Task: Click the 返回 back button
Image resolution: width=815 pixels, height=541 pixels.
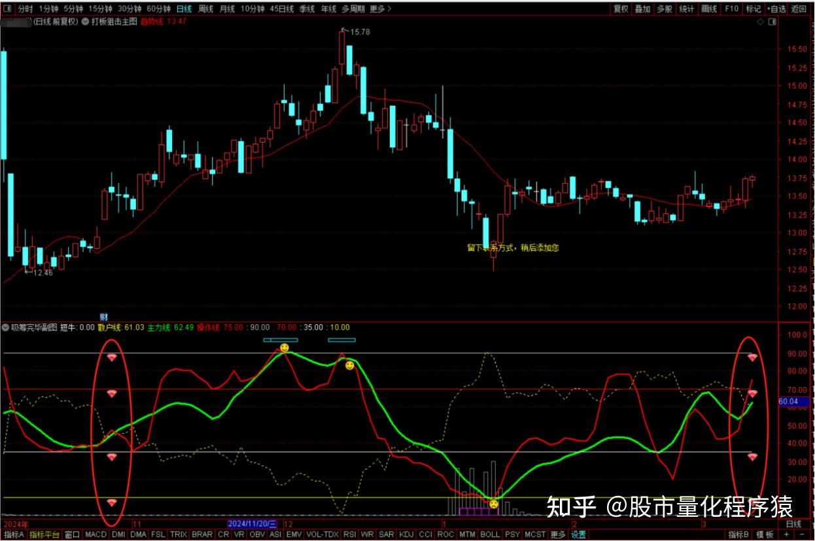Action: pyautogui.click(x=799, y=9)
